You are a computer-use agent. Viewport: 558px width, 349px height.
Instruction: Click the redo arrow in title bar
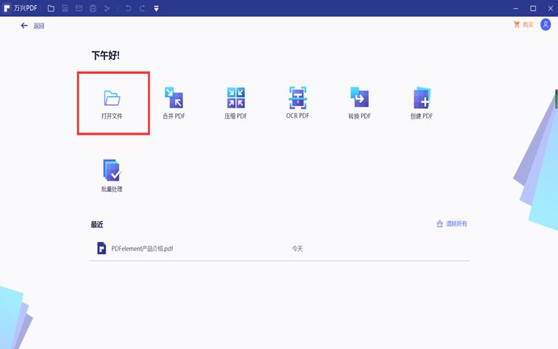(x=142, y=8)
